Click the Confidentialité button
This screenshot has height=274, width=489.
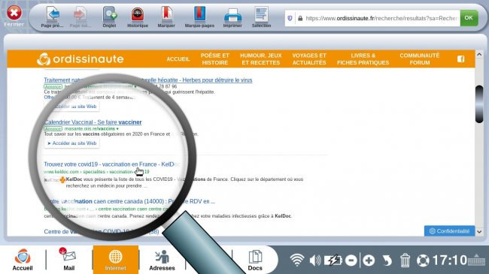coord(449,231)
